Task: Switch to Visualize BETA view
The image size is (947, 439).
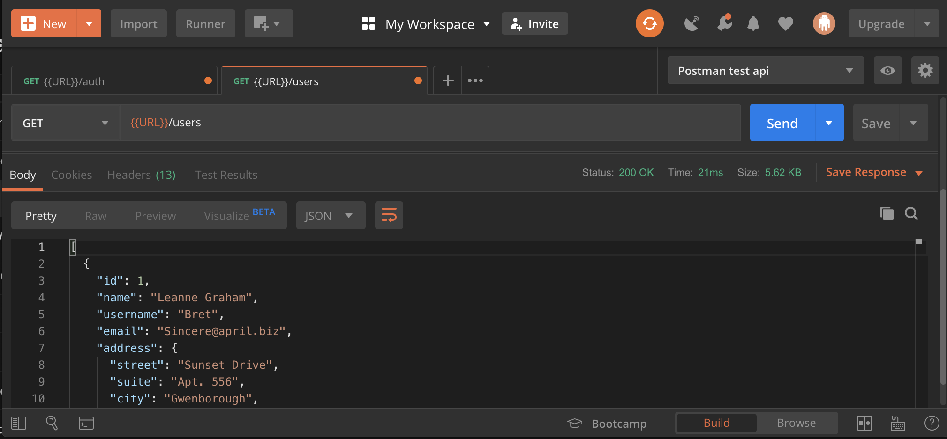Action: click(240, 215)
